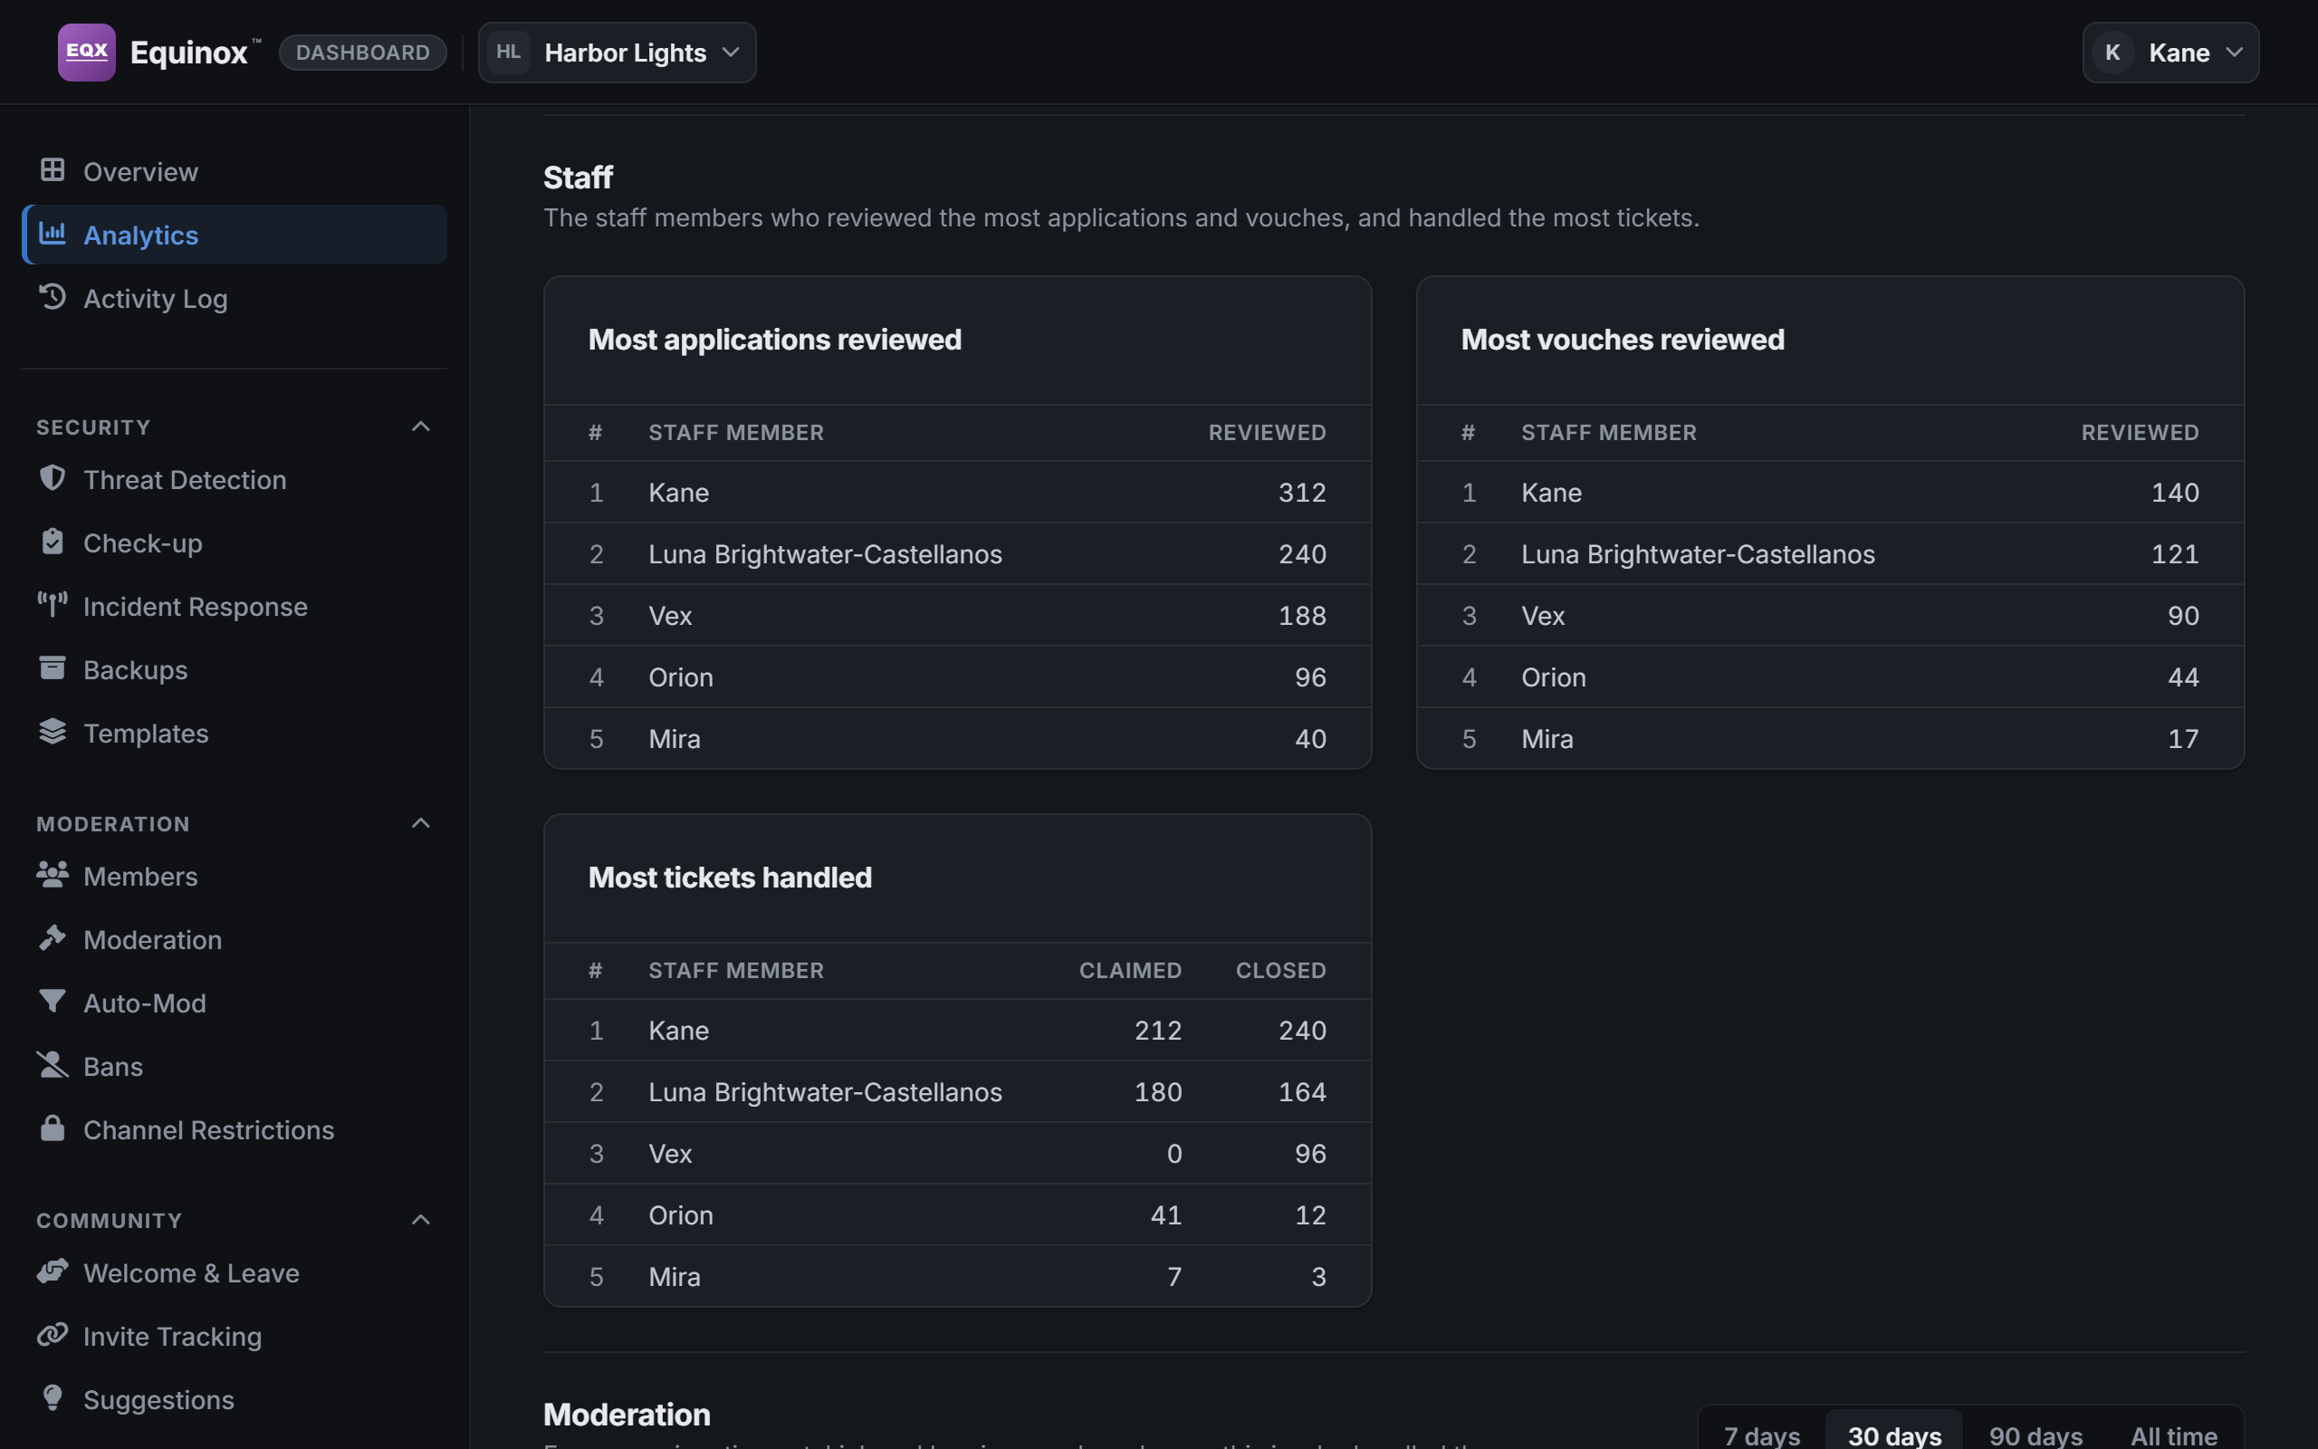
Task: Open the Threat Detection page
Action: 235,479
